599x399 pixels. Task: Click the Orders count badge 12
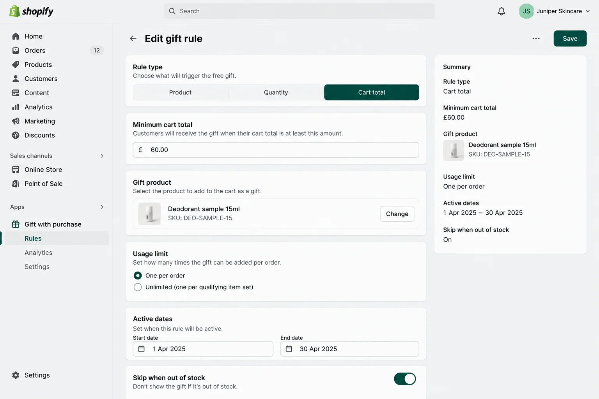(x=97, y=50)
